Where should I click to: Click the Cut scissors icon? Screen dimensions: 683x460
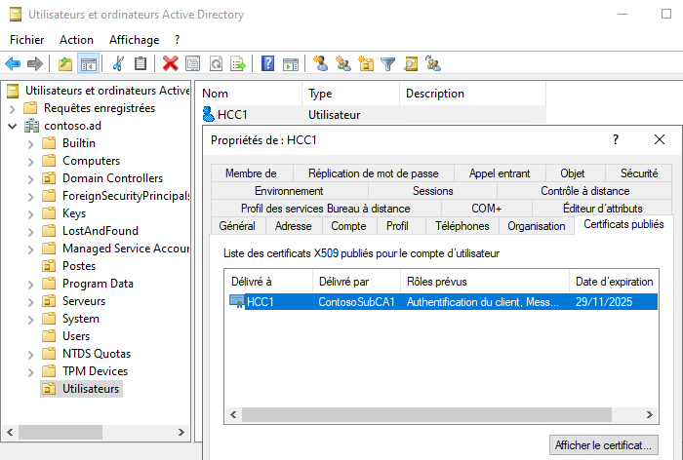(118, 64)
